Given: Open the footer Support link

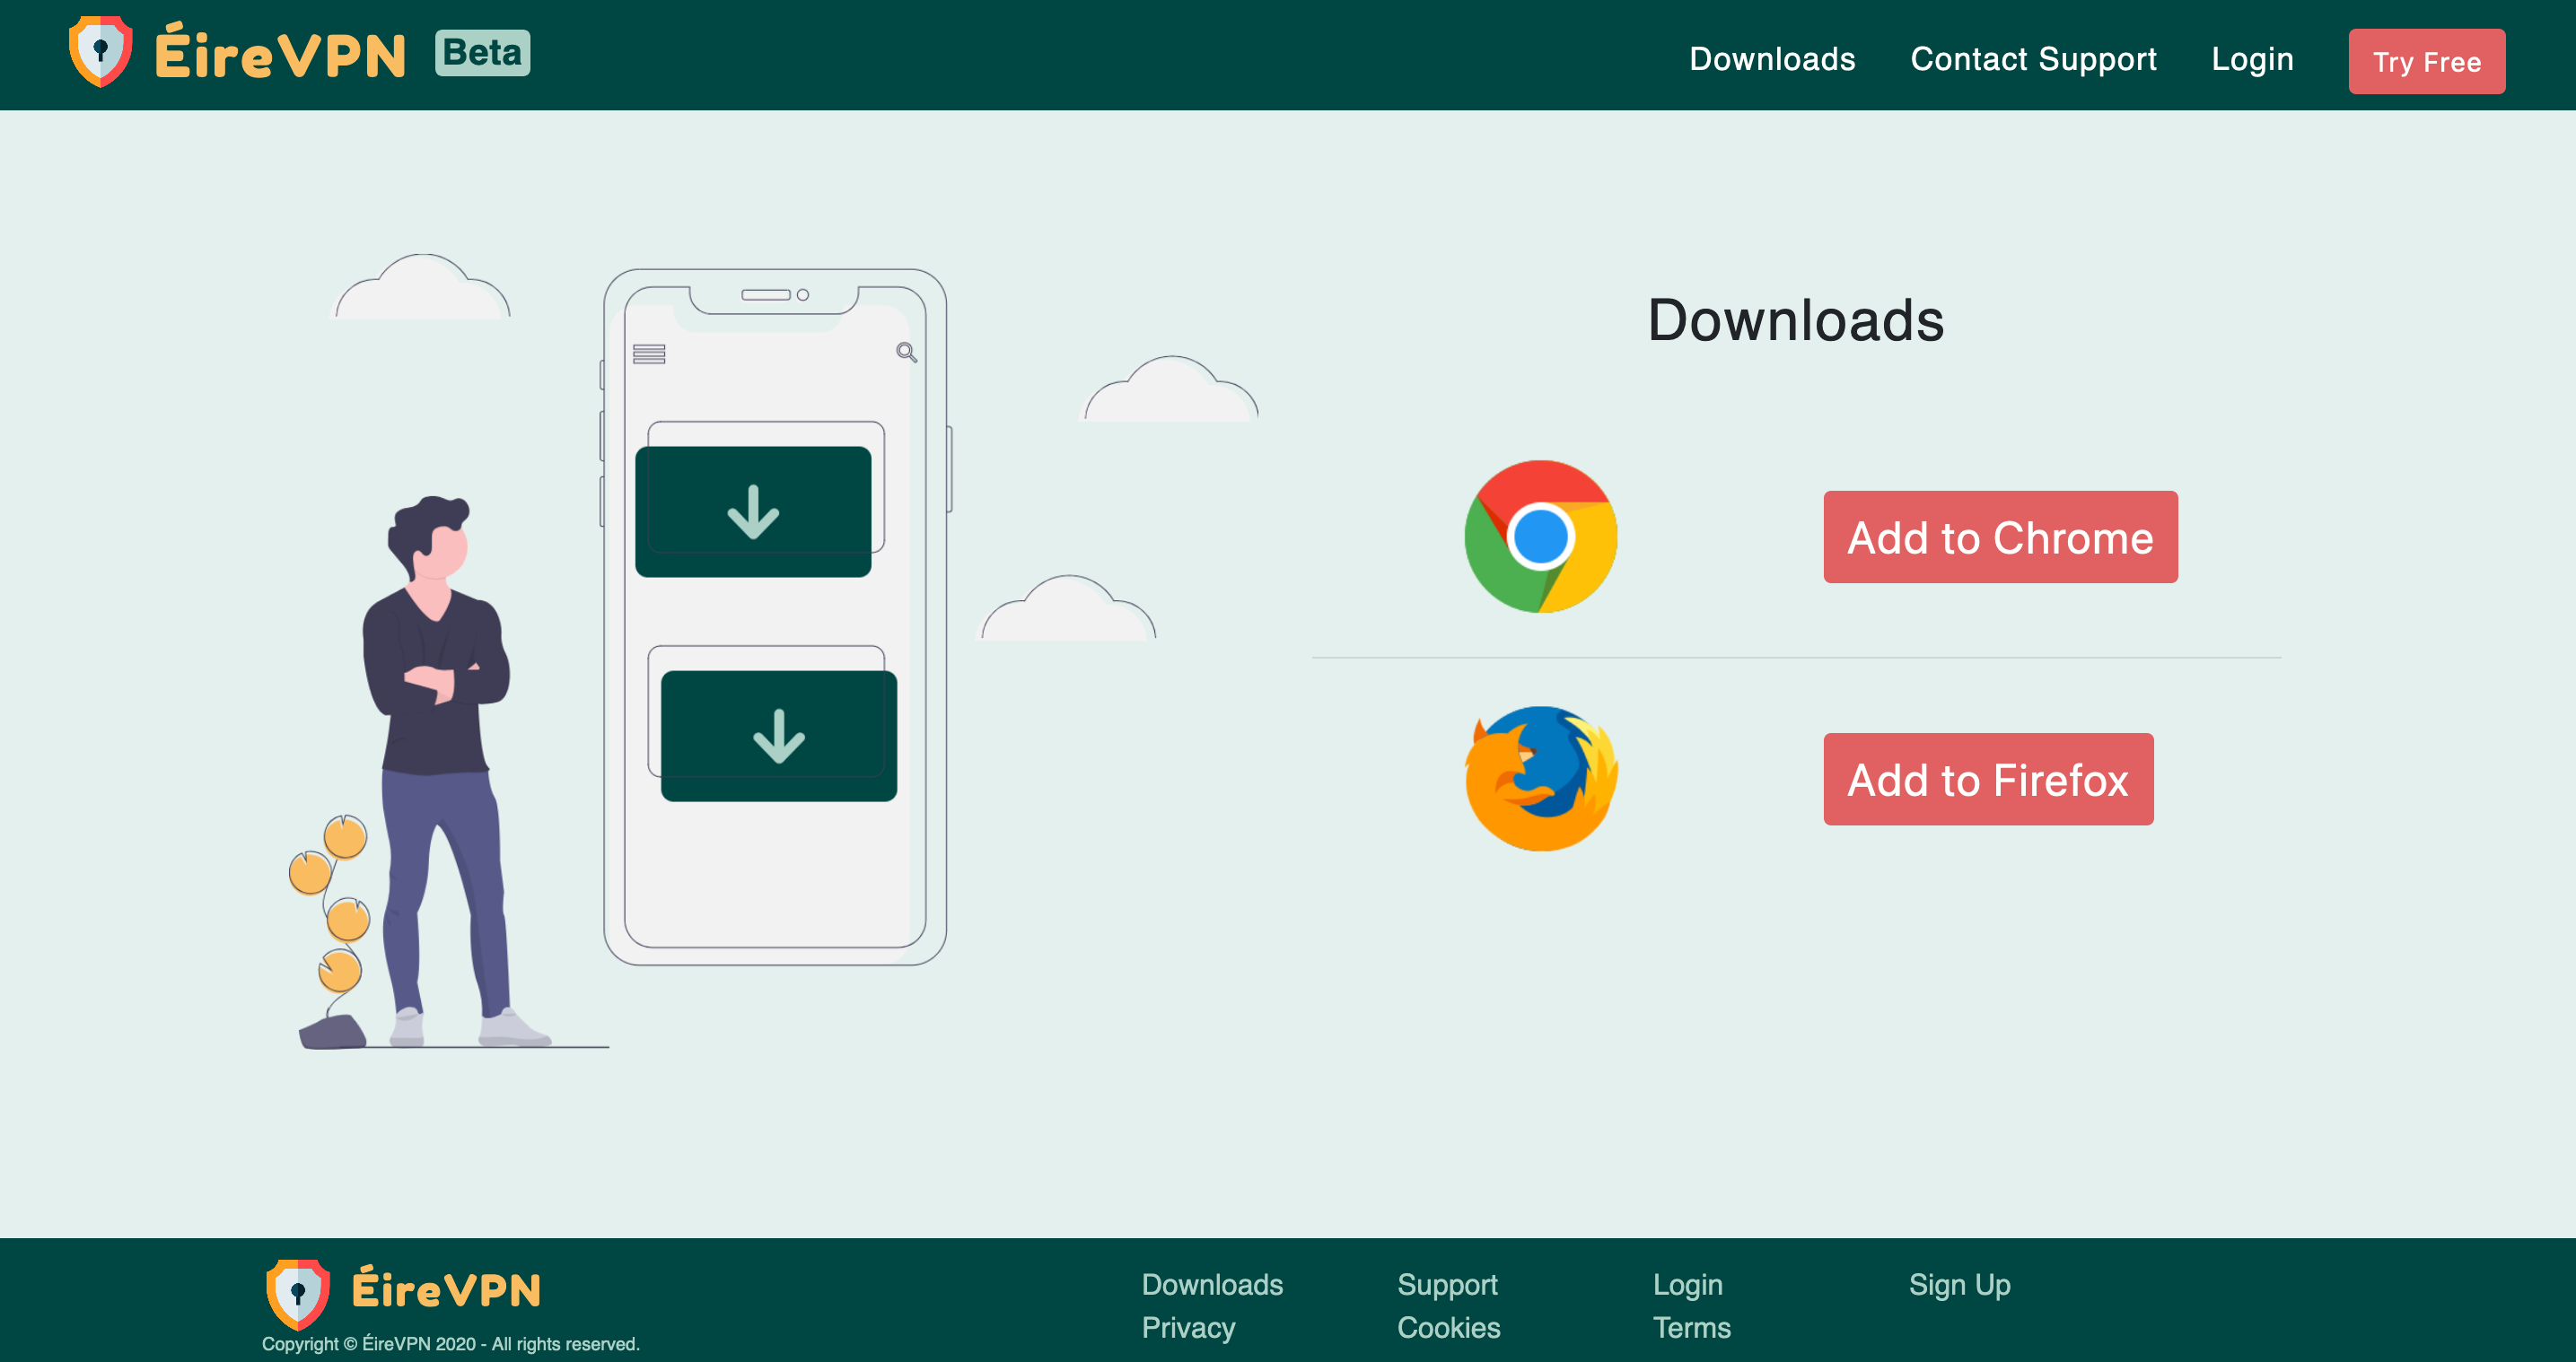Looking at the screenshot, I should [1447, 1284].
